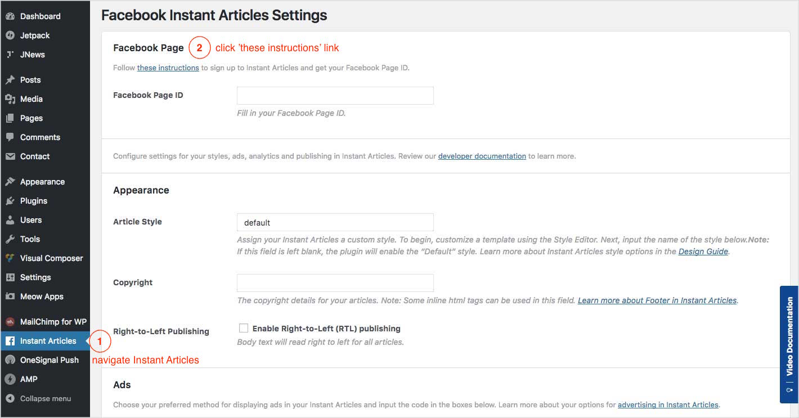Click the Posts pushpin icon
This screenshot has height=418, width=799.
coord(10,80)
